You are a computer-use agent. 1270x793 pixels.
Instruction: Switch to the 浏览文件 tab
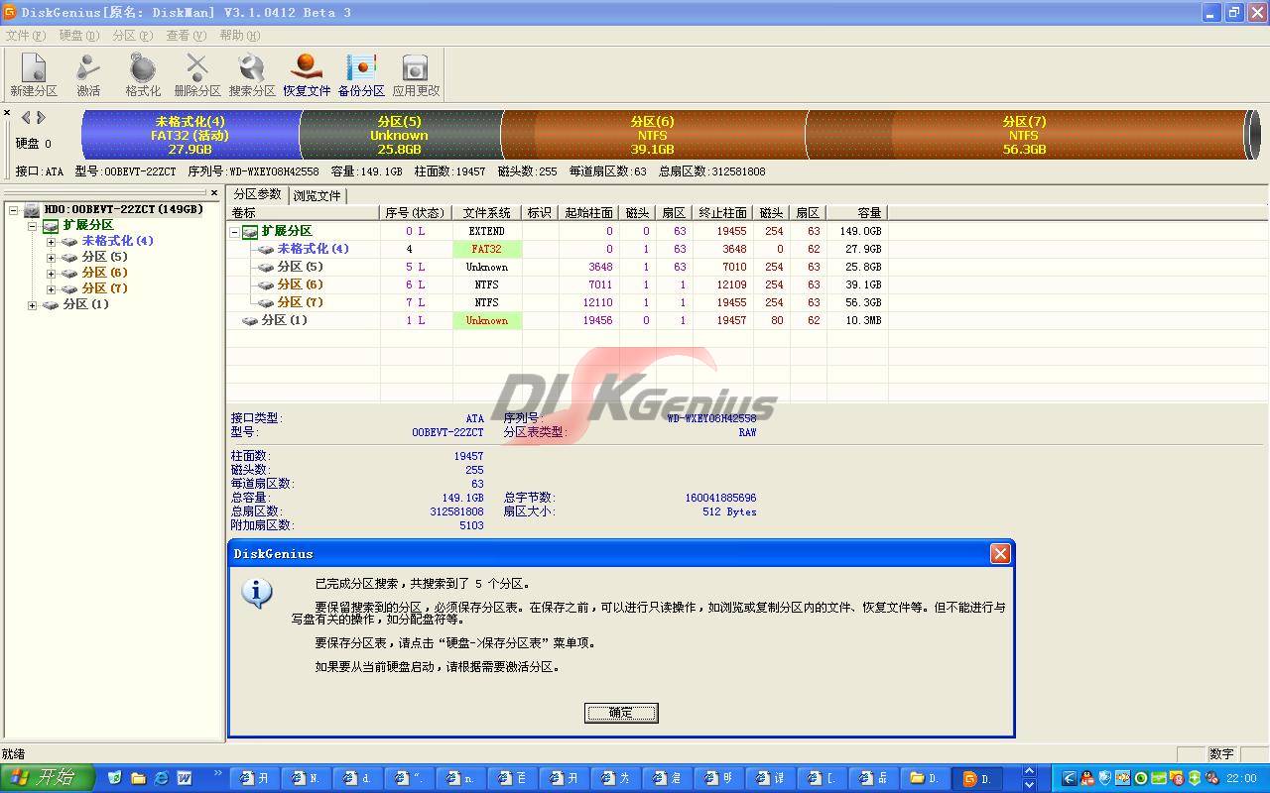click(x=317, y=195)
